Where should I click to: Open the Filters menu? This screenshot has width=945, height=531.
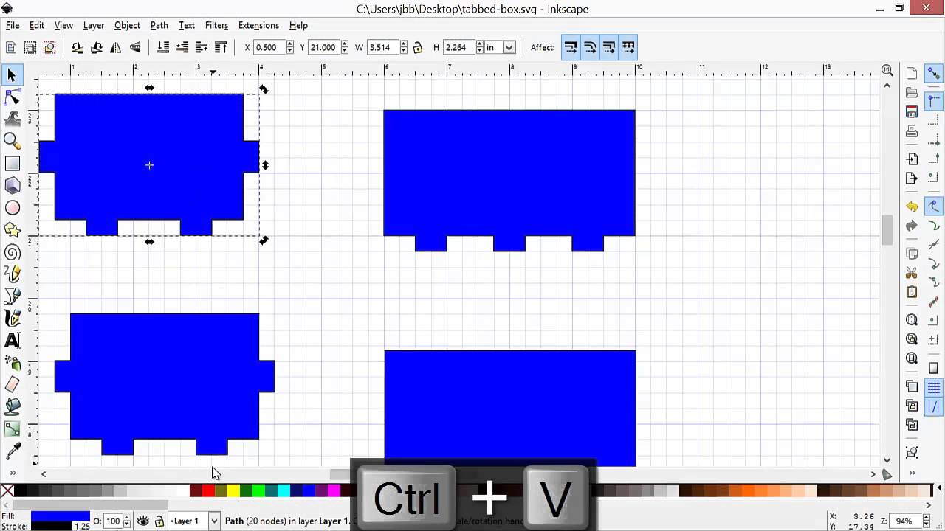click(x=216, y=25)
